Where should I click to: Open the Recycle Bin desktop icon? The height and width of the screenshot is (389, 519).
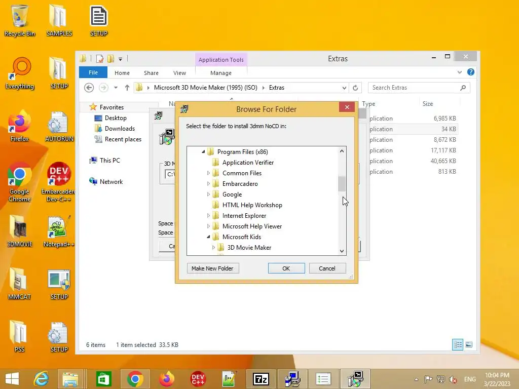tap(20, 20)
